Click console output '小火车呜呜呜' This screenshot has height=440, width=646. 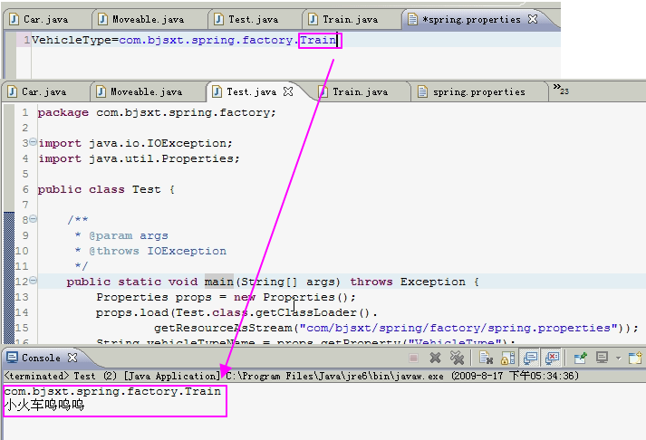click(x=44, y=405)
